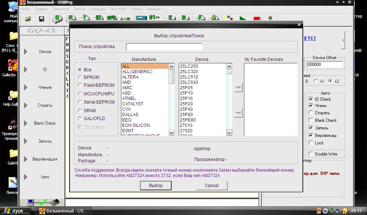This screenshot has height=215, width=367.
Task: Click the Безымянный - USBPrg taskbar button
Action: 63,211
